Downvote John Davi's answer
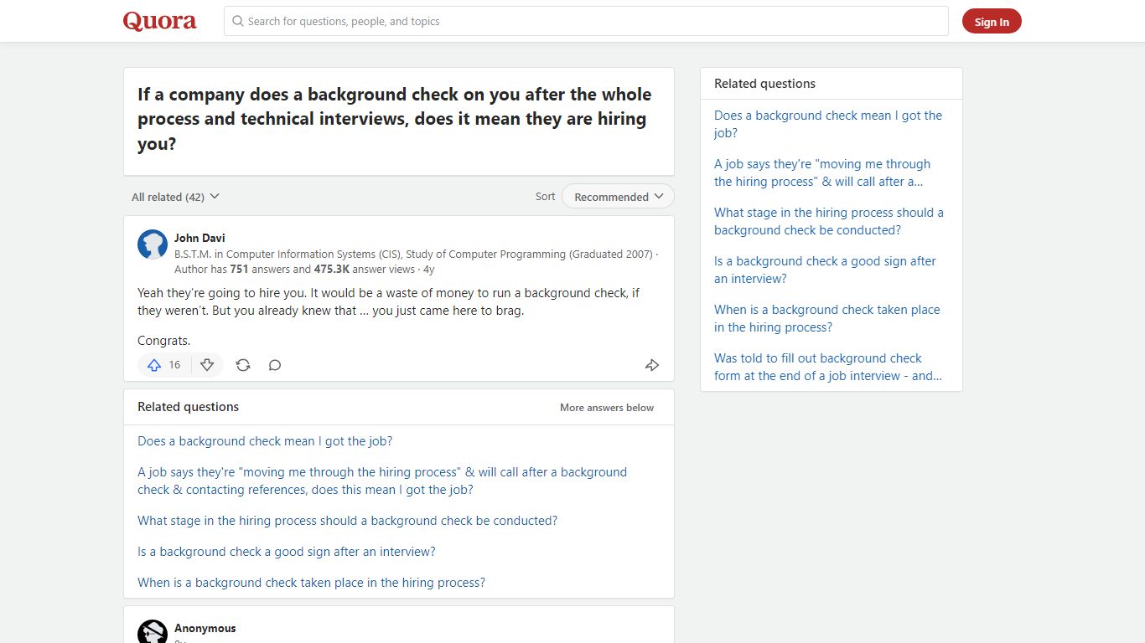Image resolution: width=1145 pixels, height=643 pixels. [207, 365]
